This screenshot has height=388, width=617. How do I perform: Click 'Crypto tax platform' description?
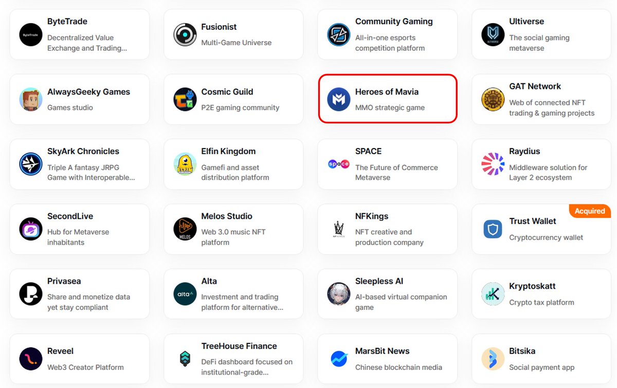(x=541, y=302)
